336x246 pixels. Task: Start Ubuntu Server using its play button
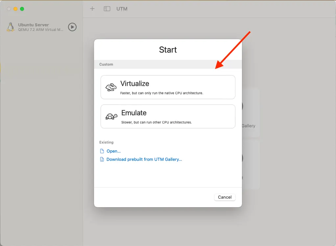72,27
